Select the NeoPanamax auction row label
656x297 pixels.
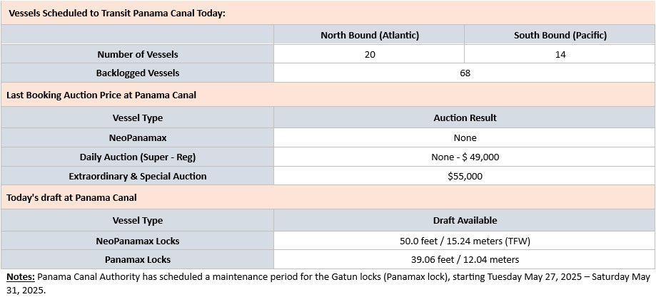tap(137, 137)
